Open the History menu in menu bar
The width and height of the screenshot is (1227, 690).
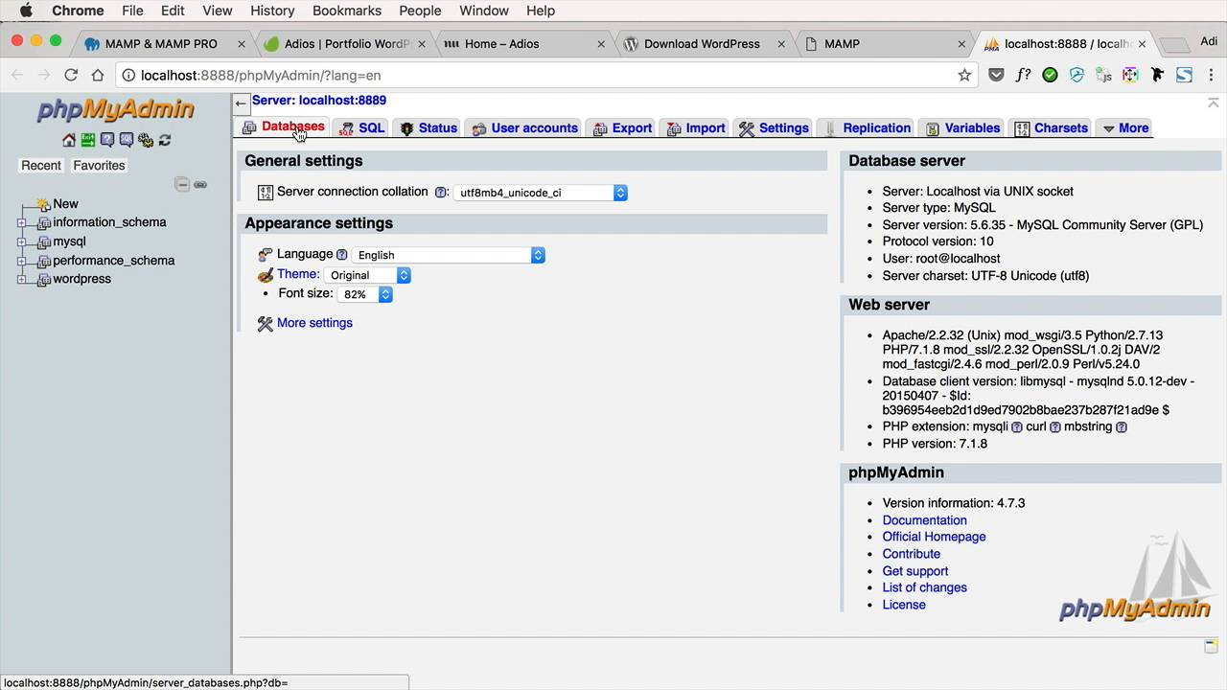pos(272,11)
